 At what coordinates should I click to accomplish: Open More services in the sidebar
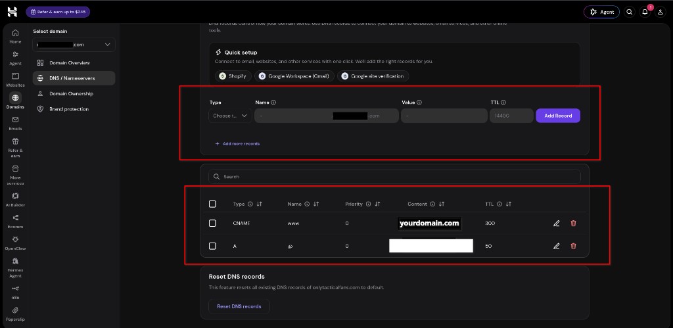pyautogui.click(x=15, y=175)
